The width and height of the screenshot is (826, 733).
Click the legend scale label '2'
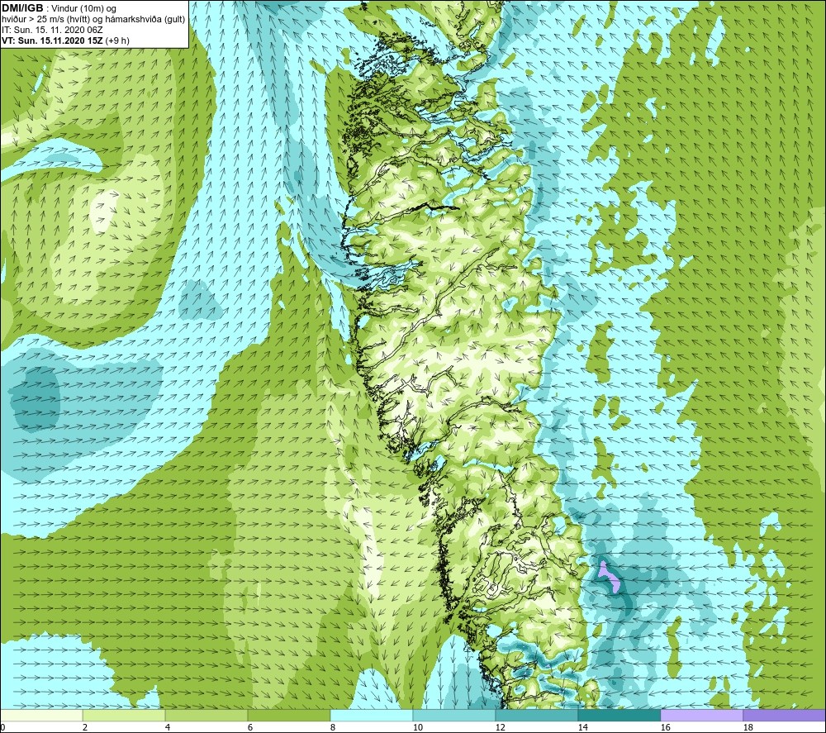85,728
